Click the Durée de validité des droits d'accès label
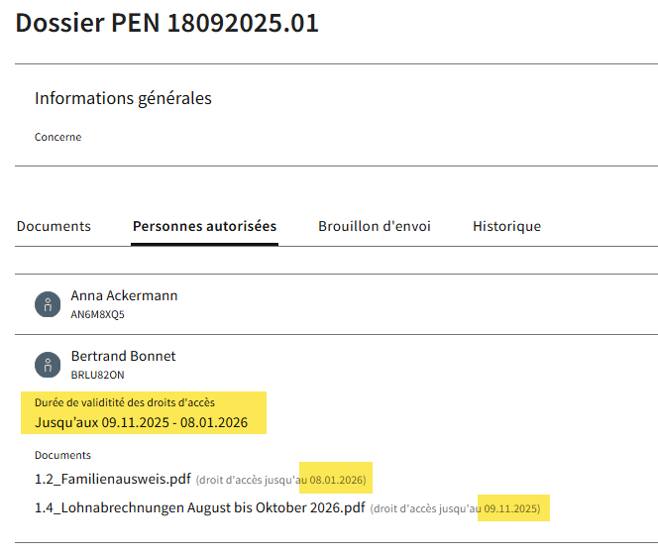The width and height of the screenshot is (658, 555). [124, 402]
